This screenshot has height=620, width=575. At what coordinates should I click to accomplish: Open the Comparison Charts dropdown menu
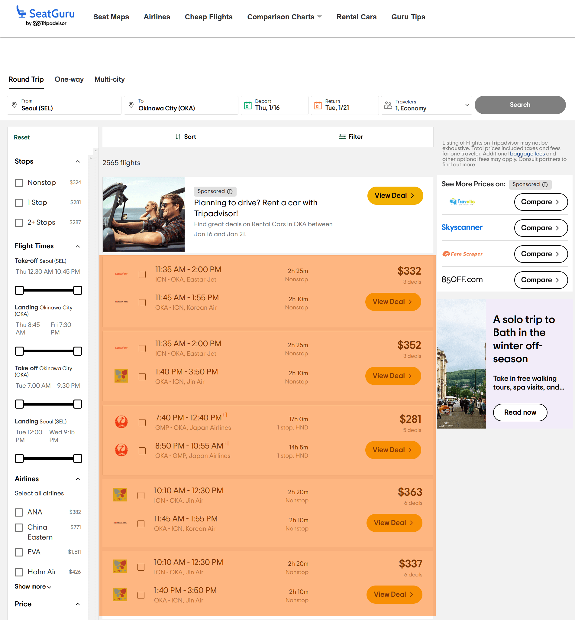point(284,17)
